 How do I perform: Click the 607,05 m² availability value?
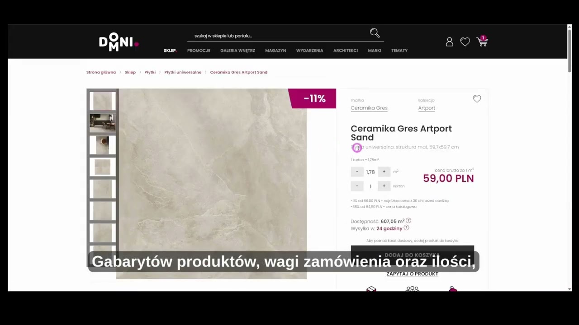coord(392,221)
